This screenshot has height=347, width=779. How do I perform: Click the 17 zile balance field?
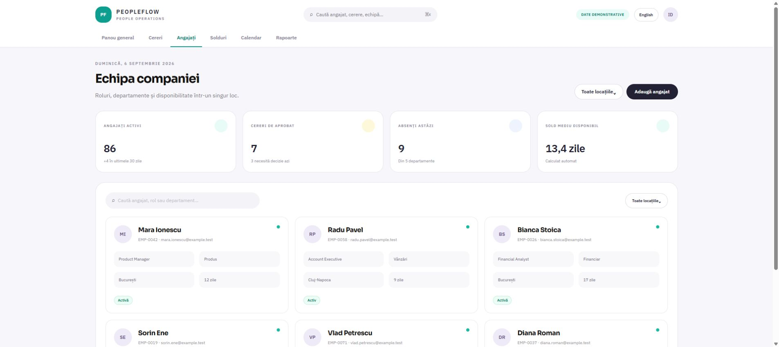coord(619,280)
